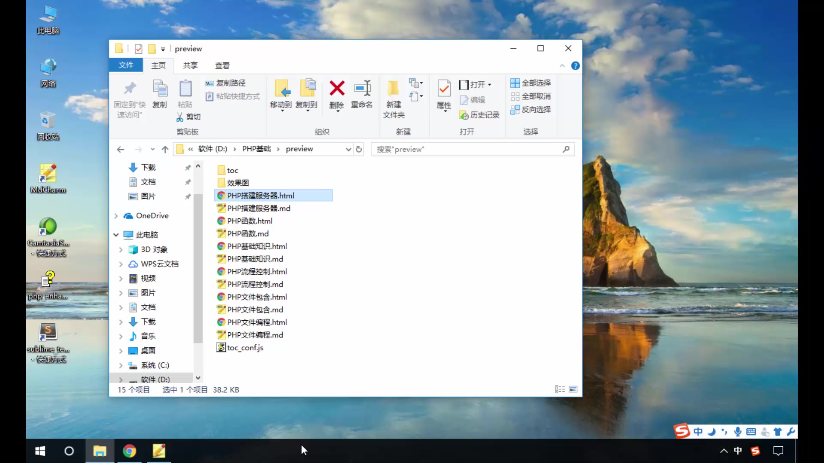Click the 粘贴 (Paste) icon
824x463 pixels.
(185, 92)
